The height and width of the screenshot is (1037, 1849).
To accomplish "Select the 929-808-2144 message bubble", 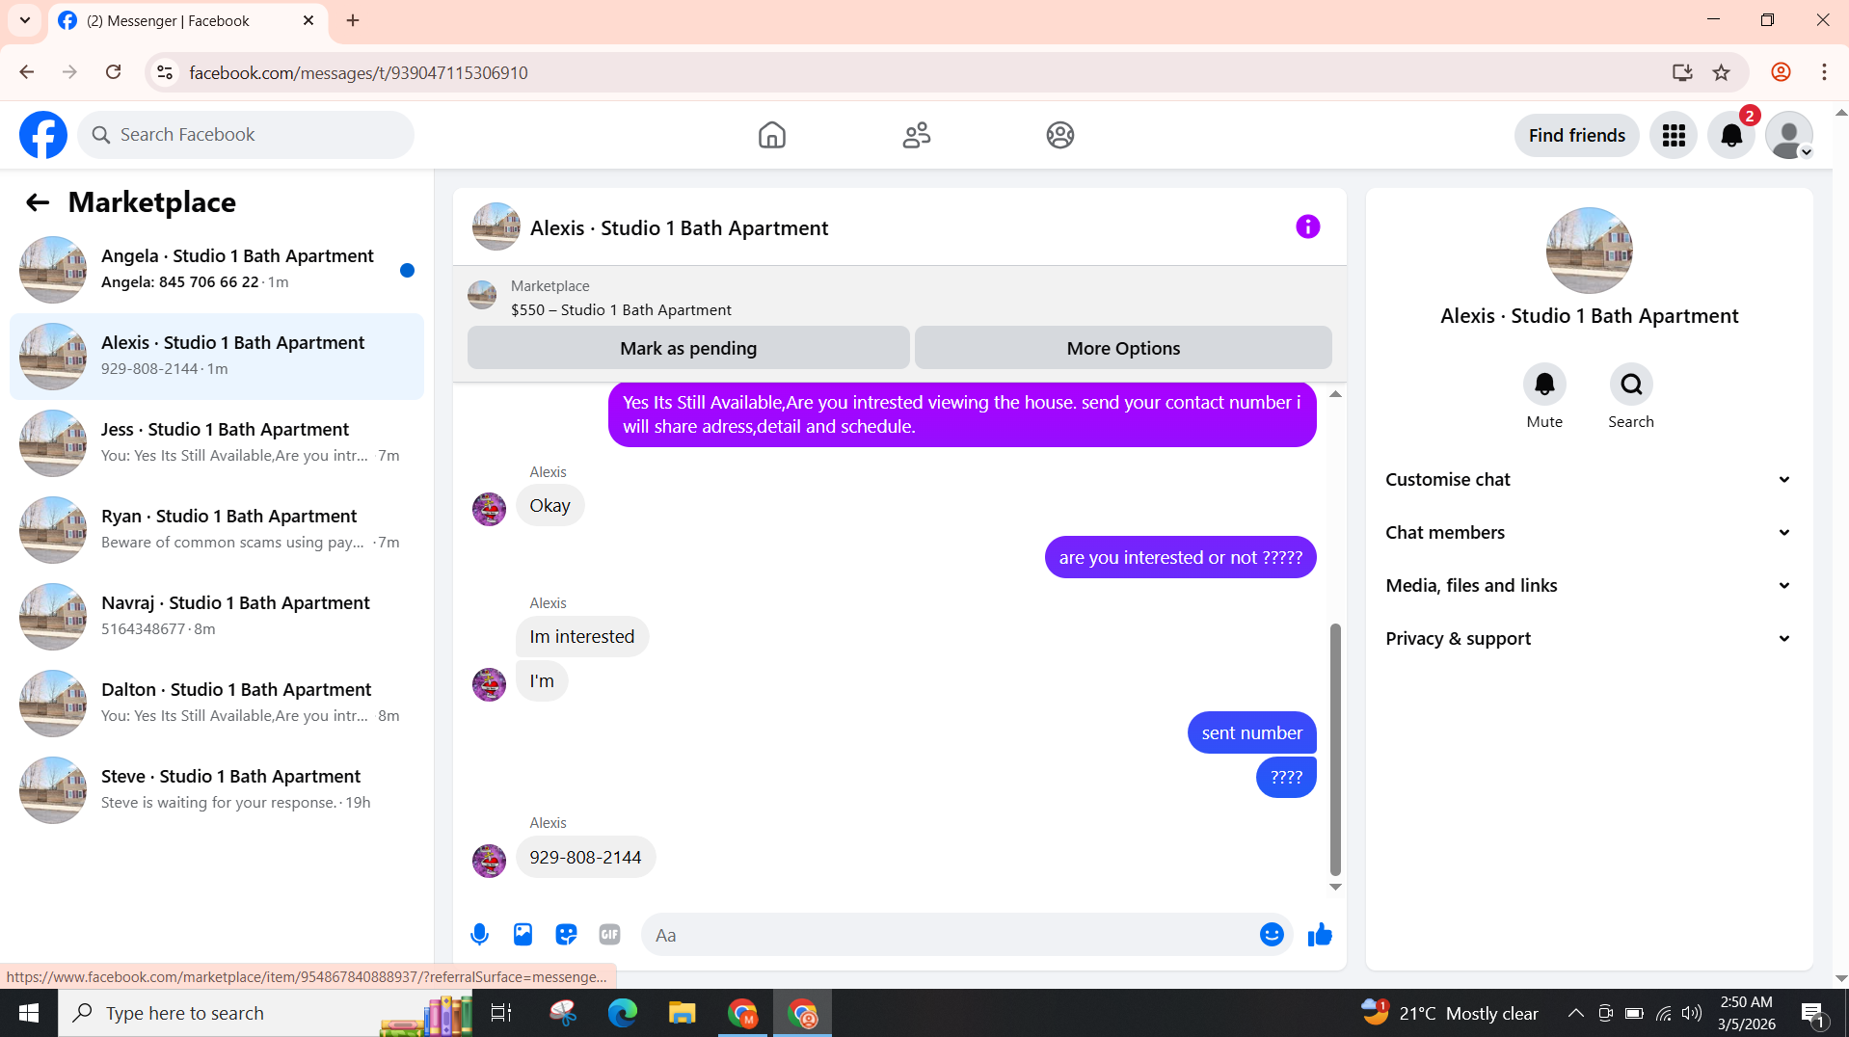I will (585, 857).
